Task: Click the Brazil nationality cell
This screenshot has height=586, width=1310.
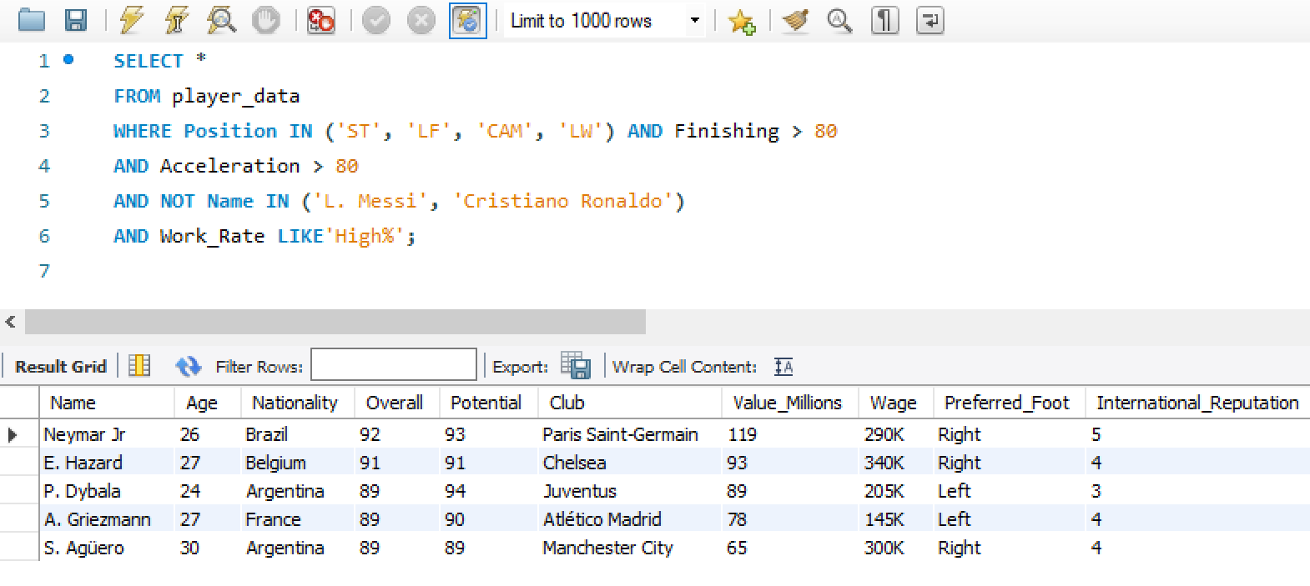Action: click(x=298, y=434)
